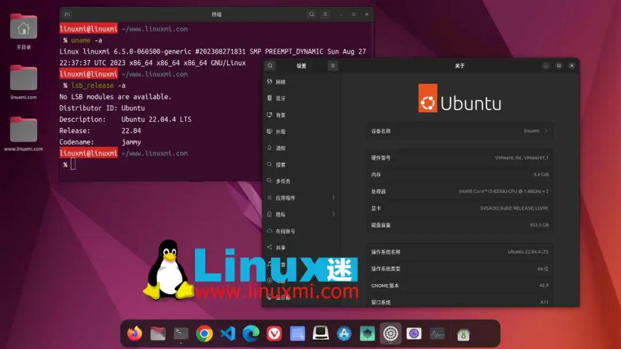
Task: Open the blue round 'A' dock icon
Action: point(344,334)
